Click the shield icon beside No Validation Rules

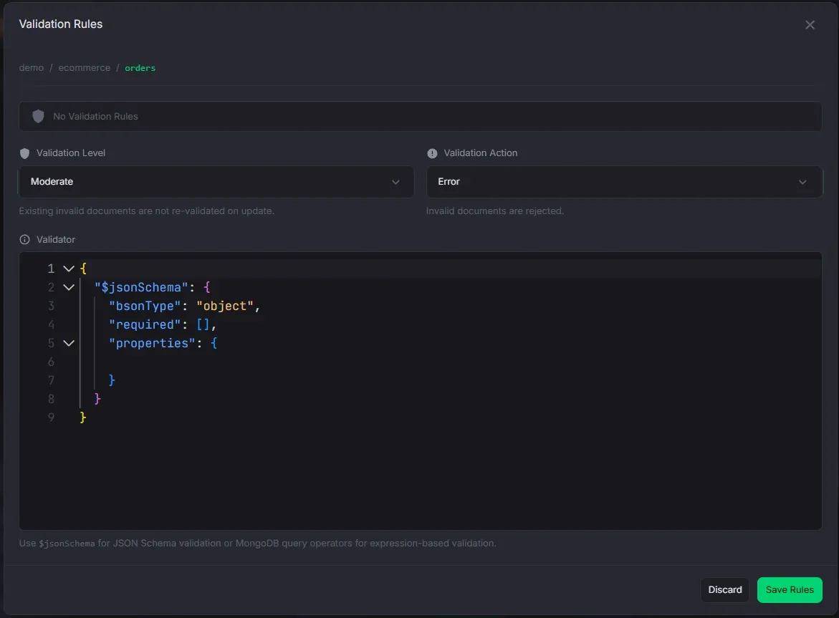38,116
